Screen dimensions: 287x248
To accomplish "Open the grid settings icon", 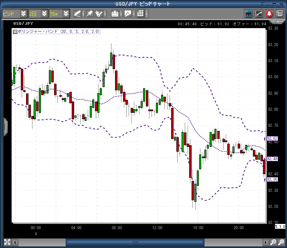I will click(140, 13).
